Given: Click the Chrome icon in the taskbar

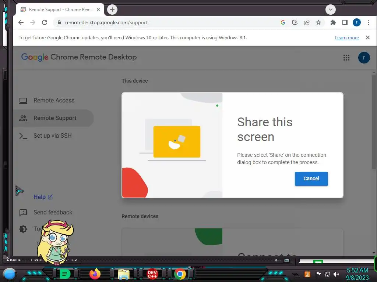Looking at the screenshot, I should tap(180, 274).
